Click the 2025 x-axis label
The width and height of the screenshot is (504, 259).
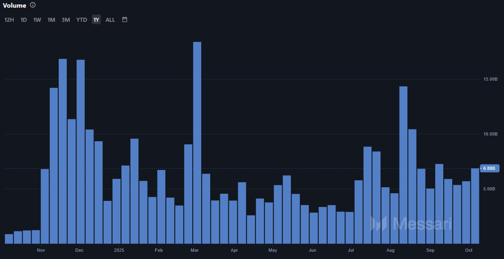[119, 251]
